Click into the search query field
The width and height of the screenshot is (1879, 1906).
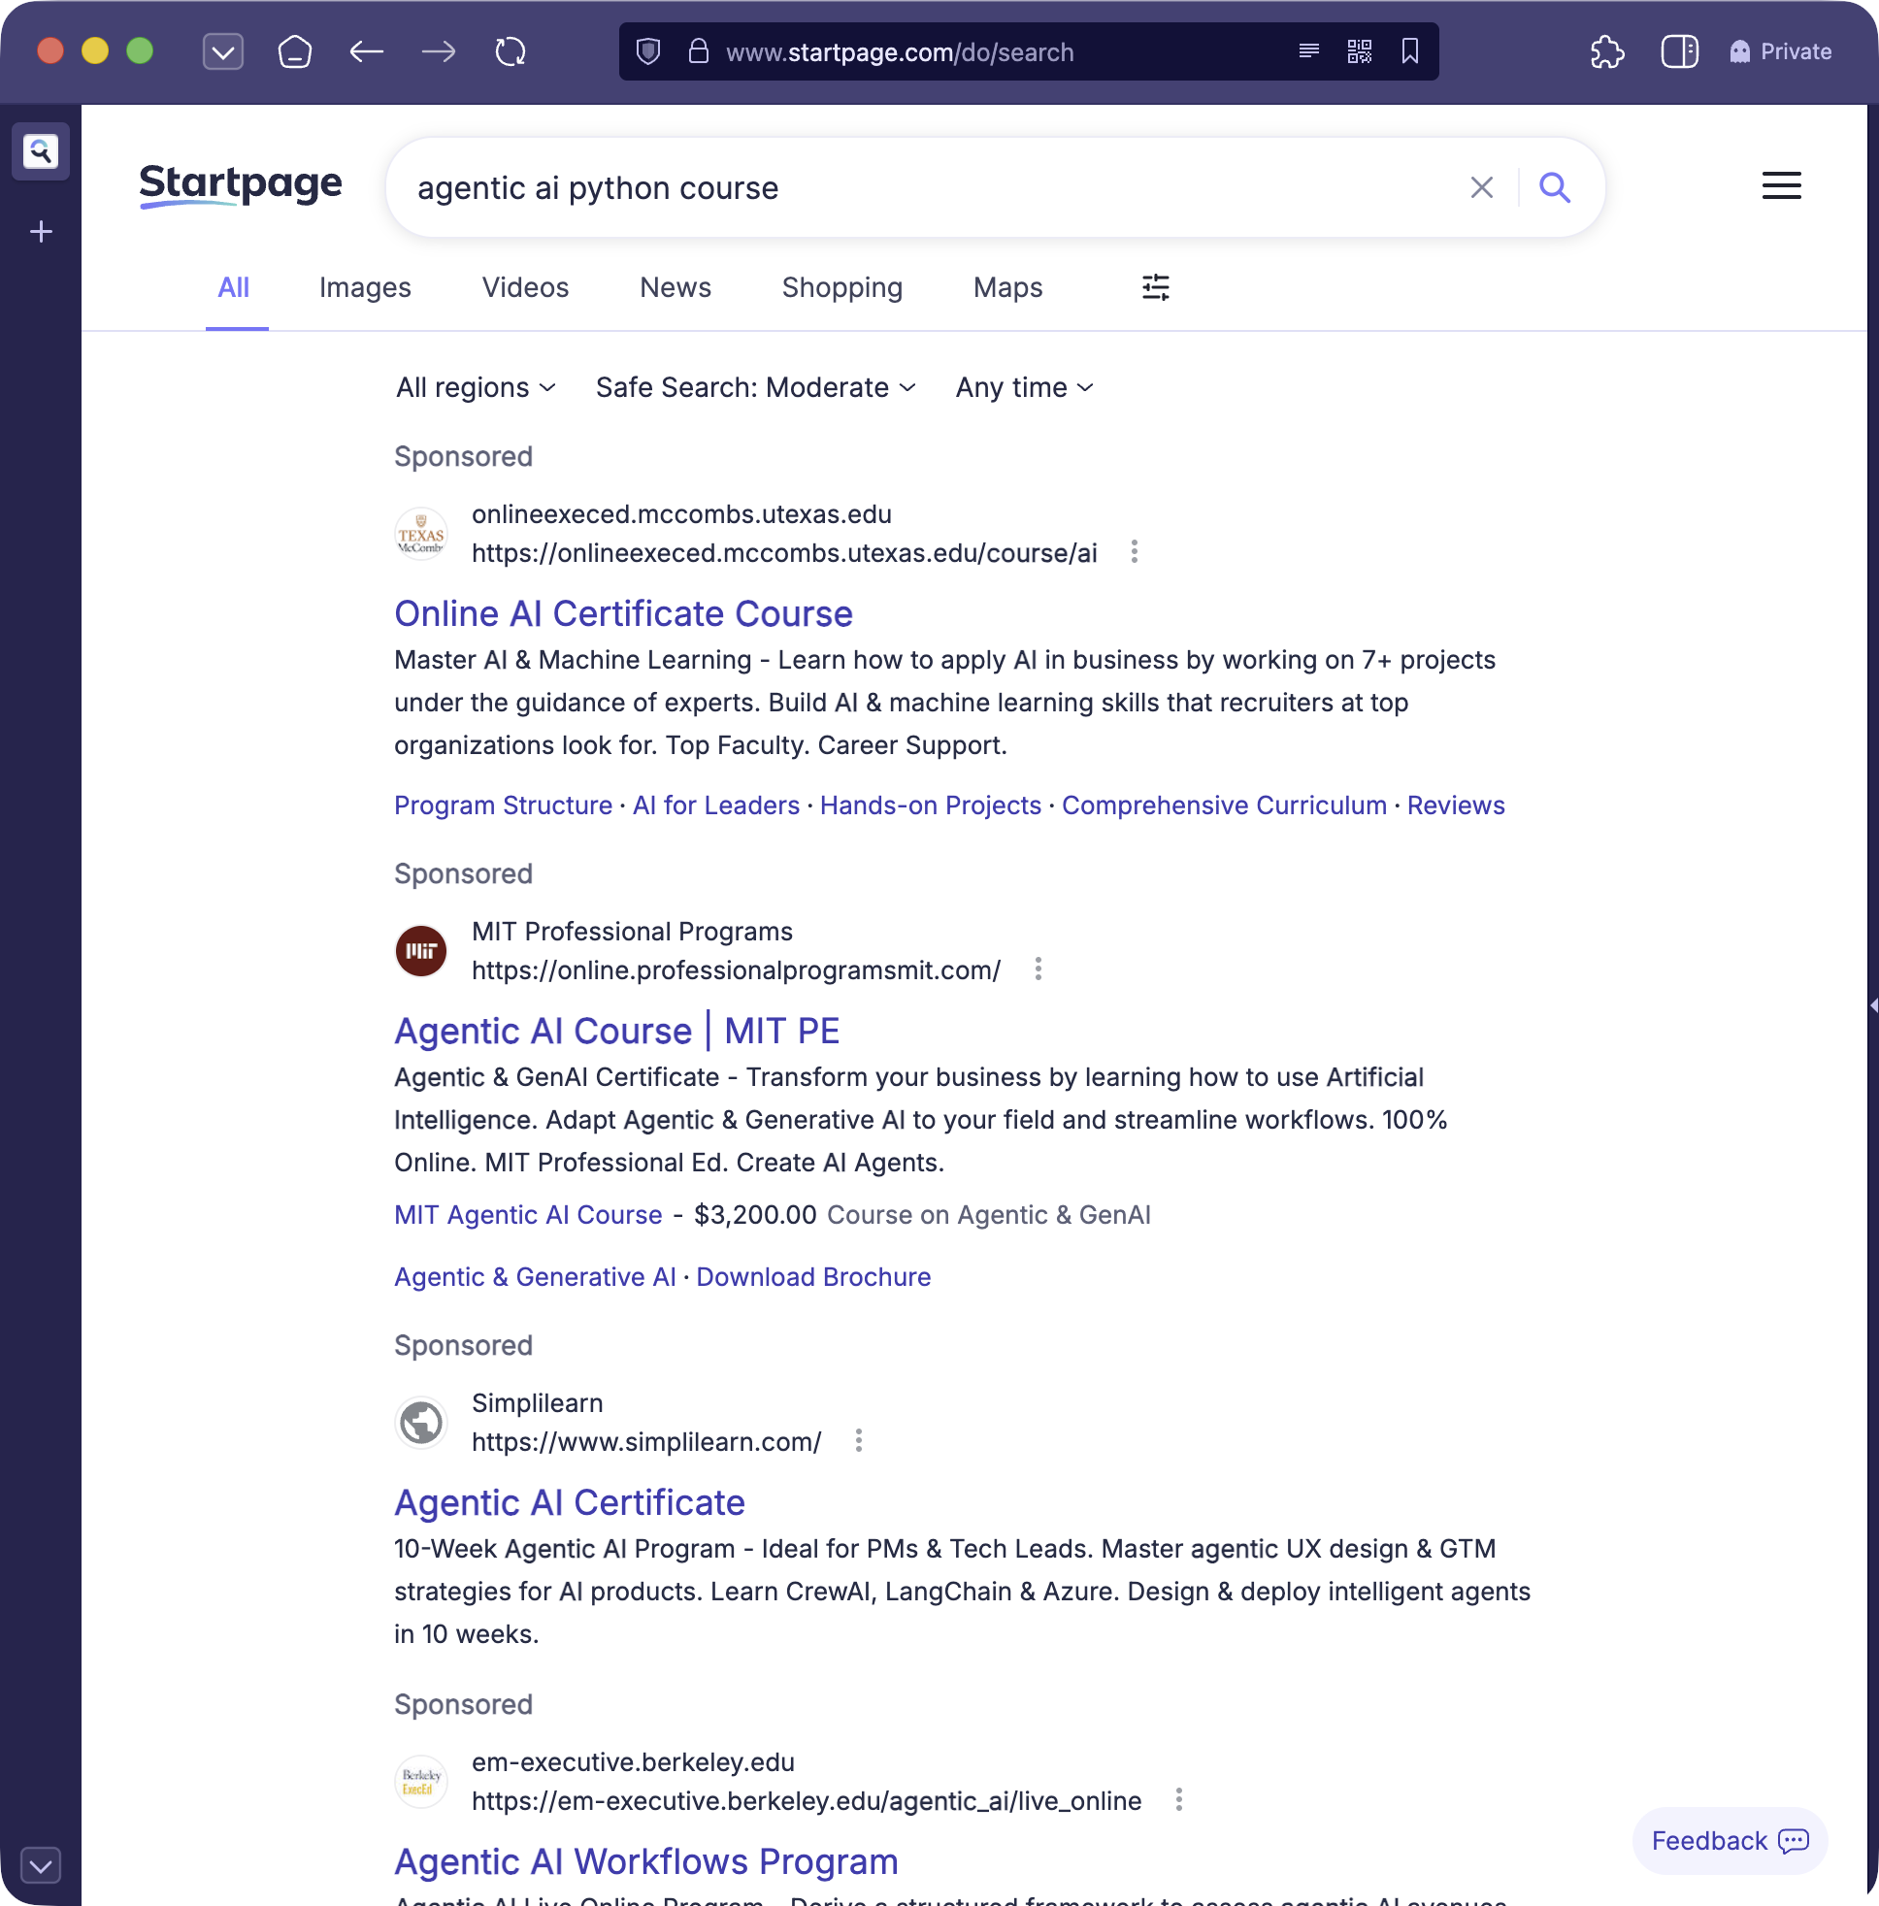[x=888, y=187]
